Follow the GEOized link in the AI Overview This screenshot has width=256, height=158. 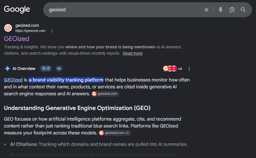13,80
